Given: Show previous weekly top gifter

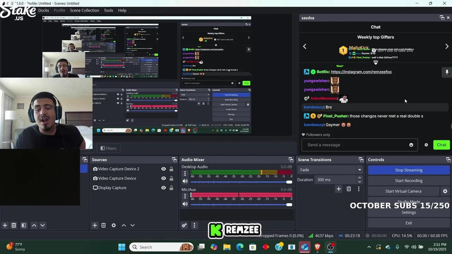Looking at the screenshot, I should (305, 46).
